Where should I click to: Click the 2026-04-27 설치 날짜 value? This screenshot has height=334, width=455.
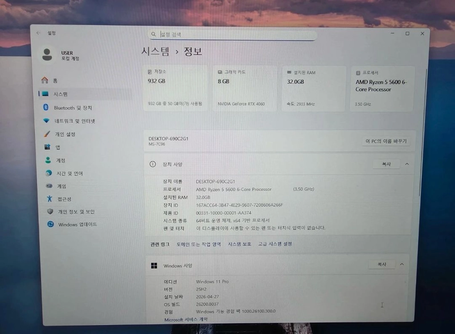pos(208,297)
